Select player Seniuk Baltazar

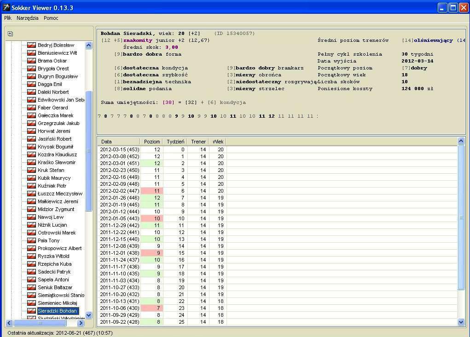click(x=55, y=287)
